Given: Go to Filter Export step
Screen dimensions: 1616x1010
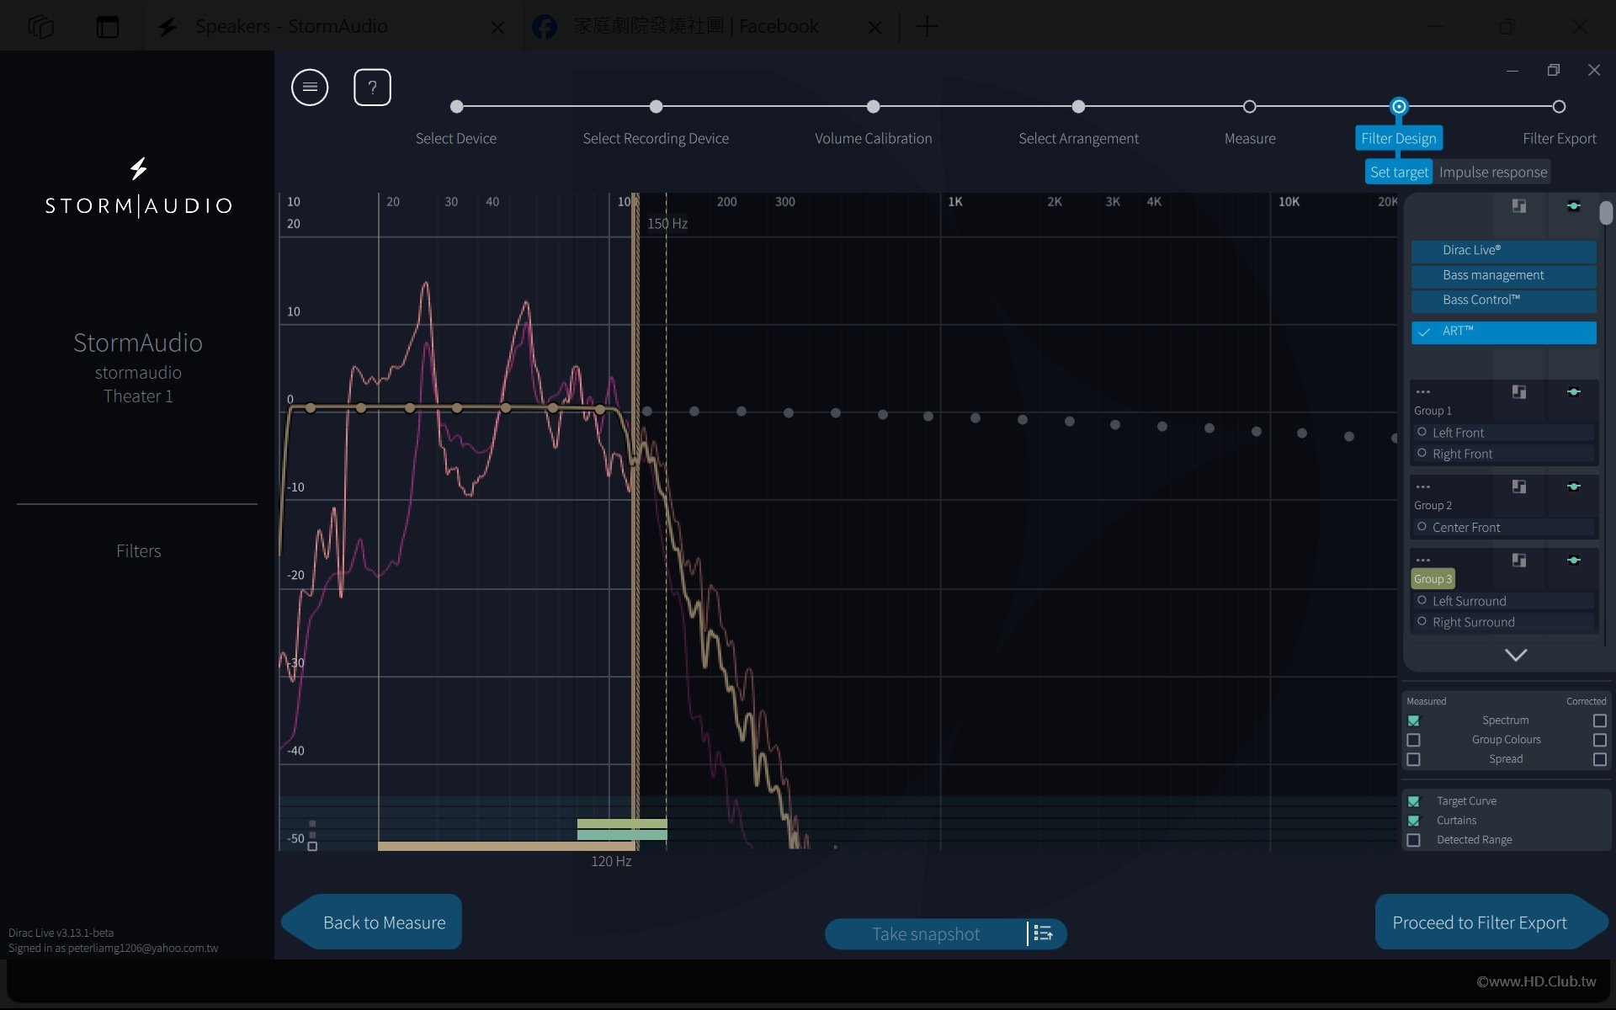Looking at the screenshot, I should (x=1559, y=107).
